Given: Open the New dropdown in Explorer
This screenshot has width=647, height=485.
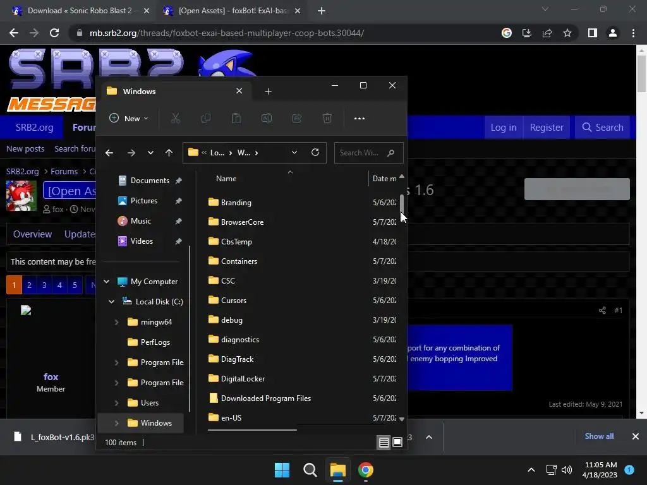Looking at the screenshot, I should point(129,118).
